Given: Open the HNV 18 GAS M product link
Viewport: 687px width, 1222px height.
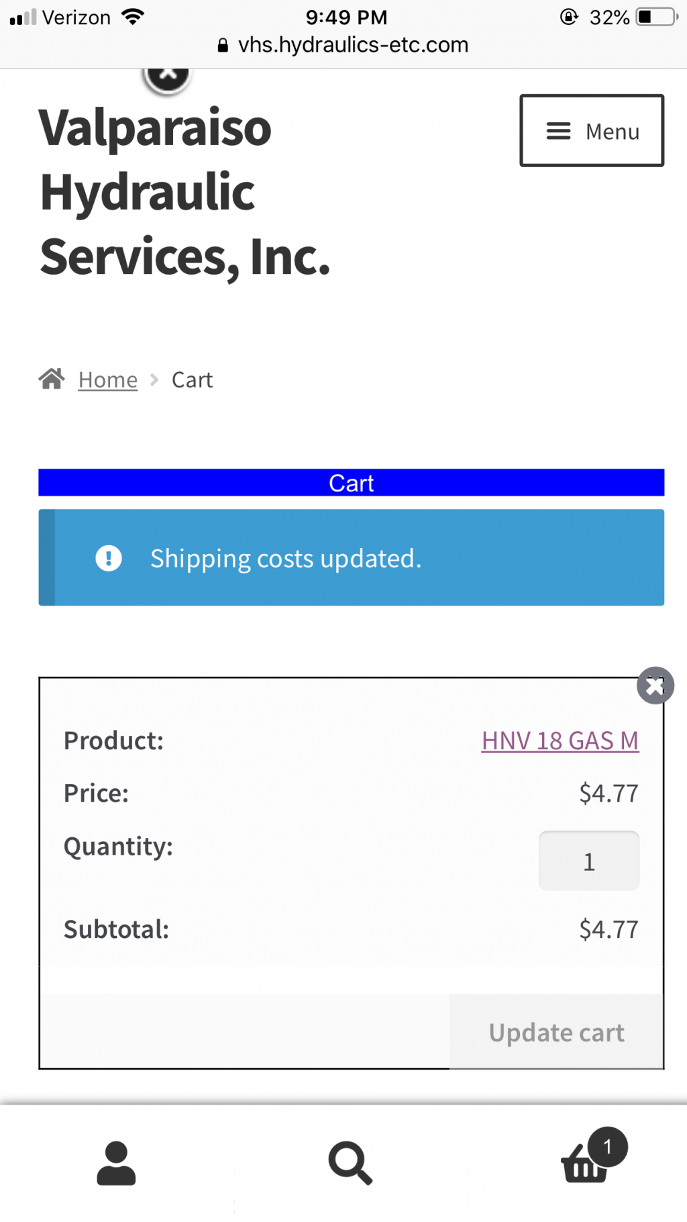Looking at the screenshot, I should click(x=560, y=741).
